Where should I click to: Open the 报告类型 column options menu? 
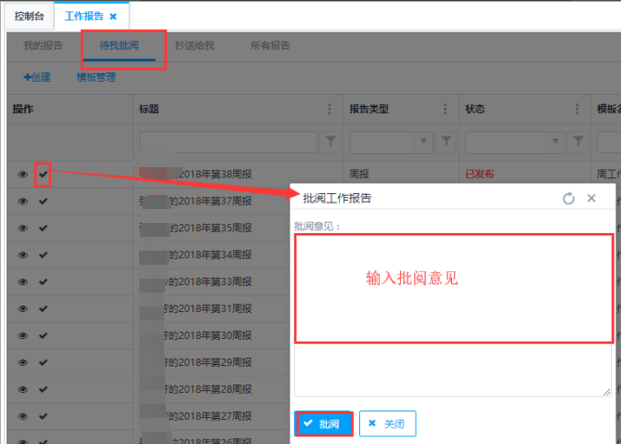pyautogui.click(x=446, y=110)
